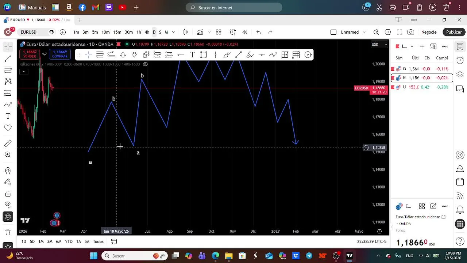Select the D daily timeframe

tap(154, 32)
